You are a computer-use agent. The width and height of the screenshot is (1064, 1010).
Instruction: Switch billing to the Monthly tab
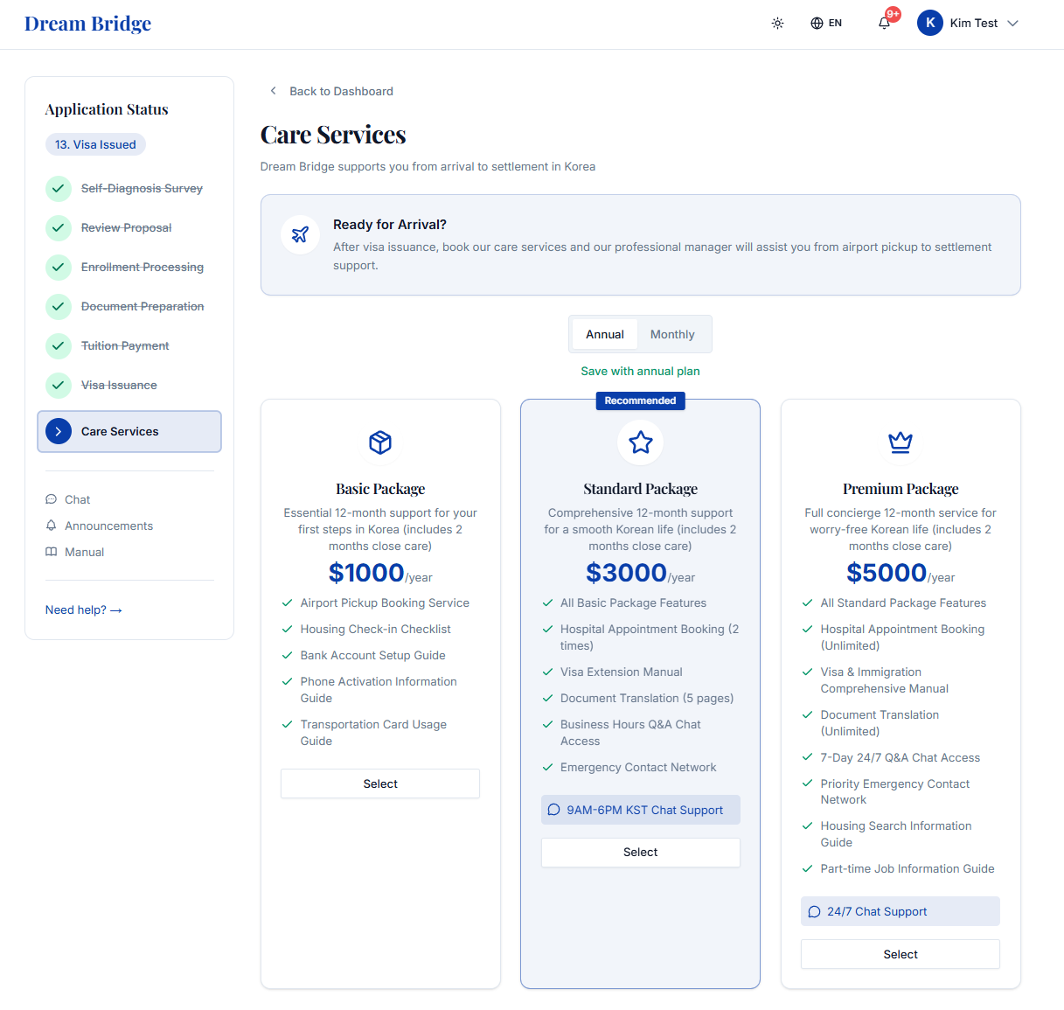[672, 334]
